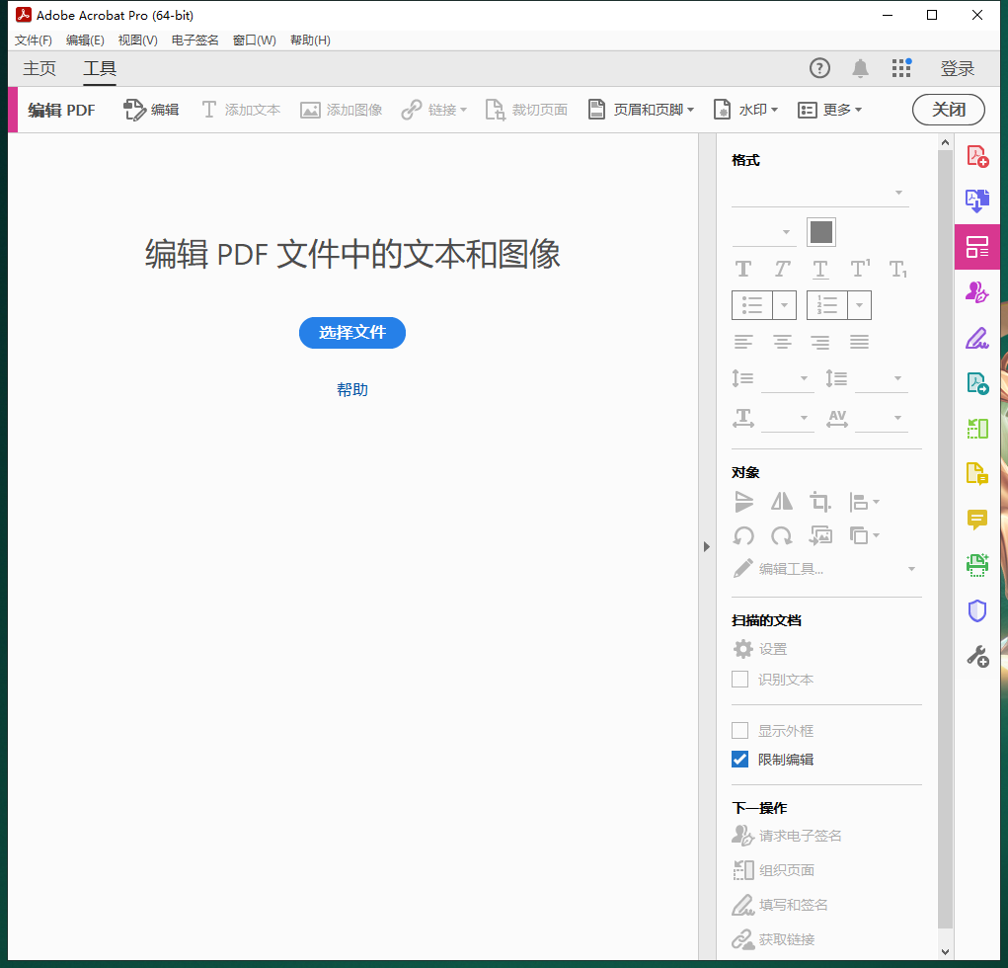Open the help question mark icon
Viewport: 1008px width, 968px height.
819,68
